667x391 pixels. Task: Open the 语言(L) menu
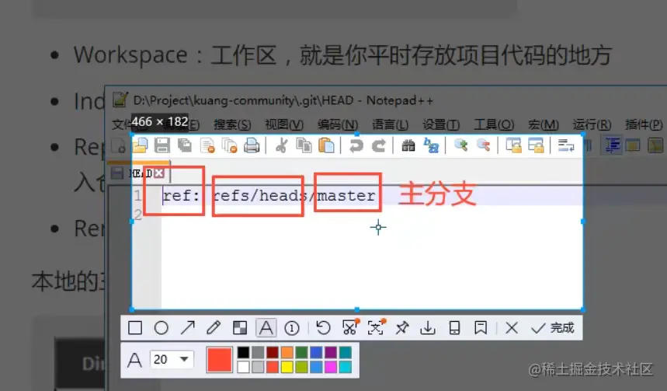(x=390, y=124)
